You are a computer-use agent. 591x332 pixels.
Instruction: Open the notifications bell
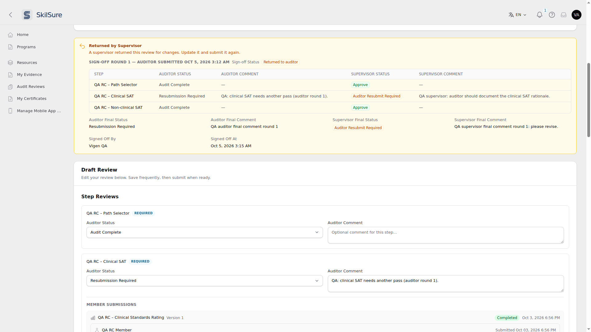[539, 15]
